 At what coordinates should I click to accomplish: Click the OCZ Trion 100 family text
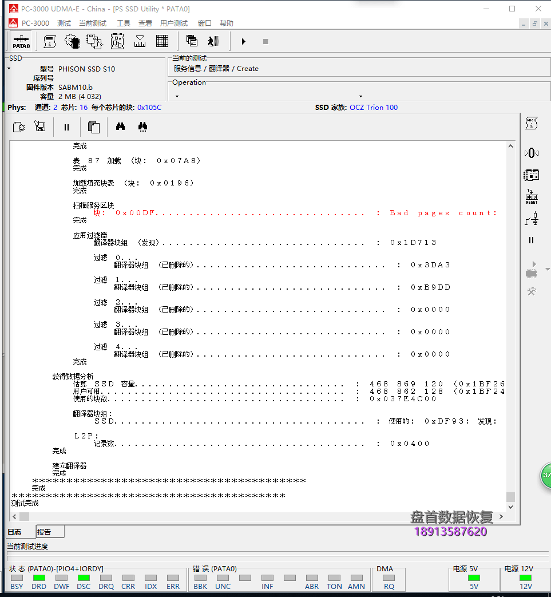click(x=374, y=108)
